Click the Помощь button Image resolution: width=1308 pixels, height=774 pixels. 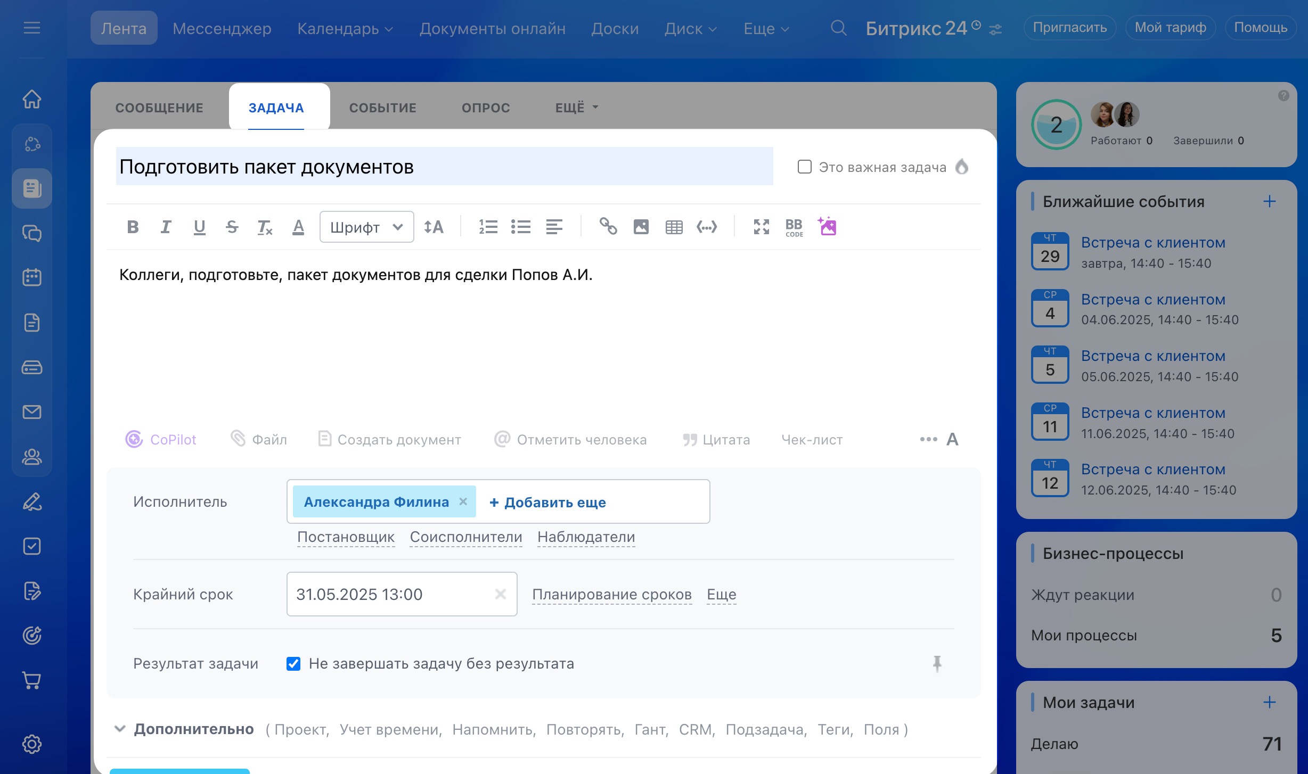click(1261, 27)
